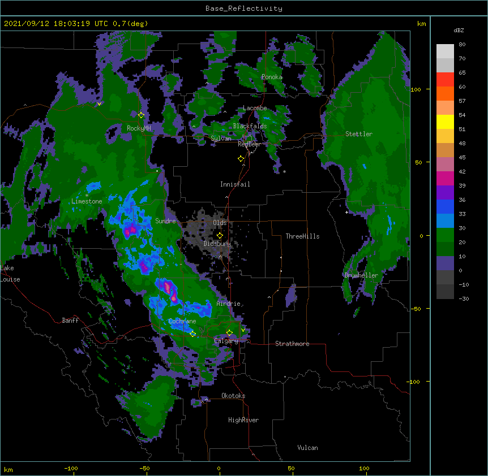Click the yellow diamond marker below RedDeer

[x=241, y=159]
